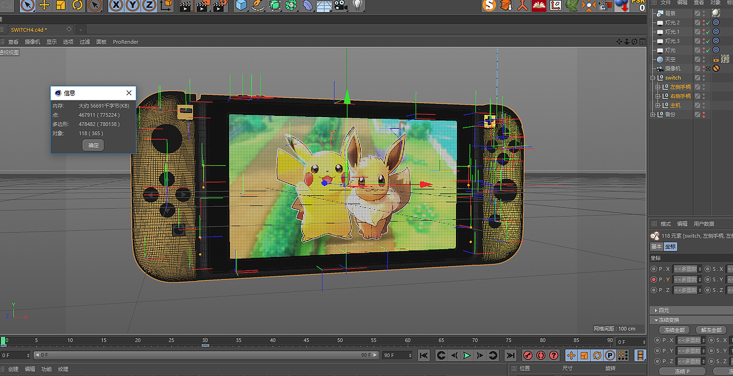Screen dimensions: 733x376
Task: Switch to the 坐标 attributes tab
Action: 670,247
